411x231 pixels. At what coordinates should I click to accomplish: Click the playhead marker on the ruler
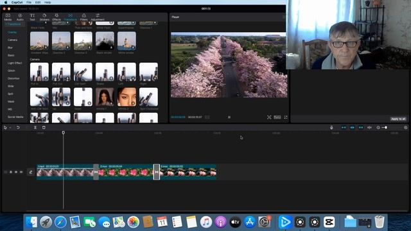[x=63, y=133]
